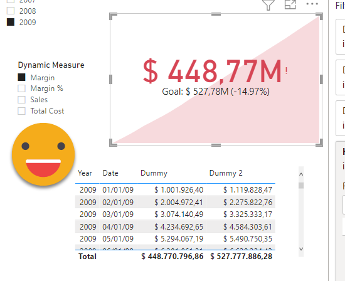
Task: Select the 04/01/09 date cell
Action: (x=118, y=226)
